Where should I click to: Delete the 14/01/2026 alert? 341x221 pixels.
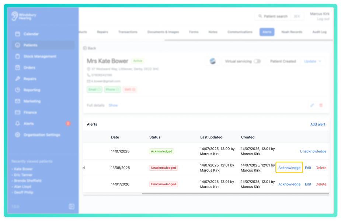321,184
